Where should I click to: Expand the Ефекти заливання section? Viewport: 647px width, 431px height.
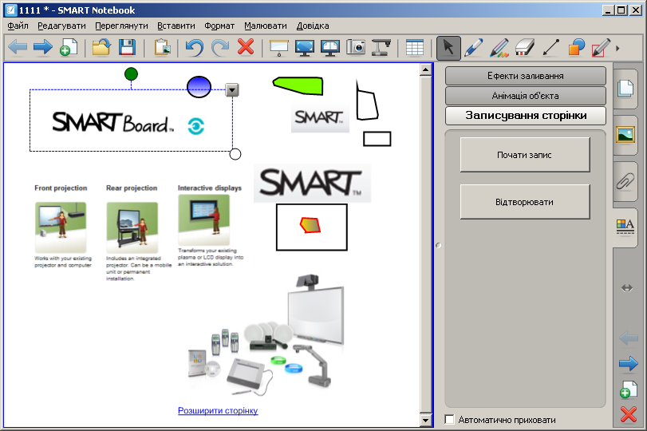(x=525, y=76)
